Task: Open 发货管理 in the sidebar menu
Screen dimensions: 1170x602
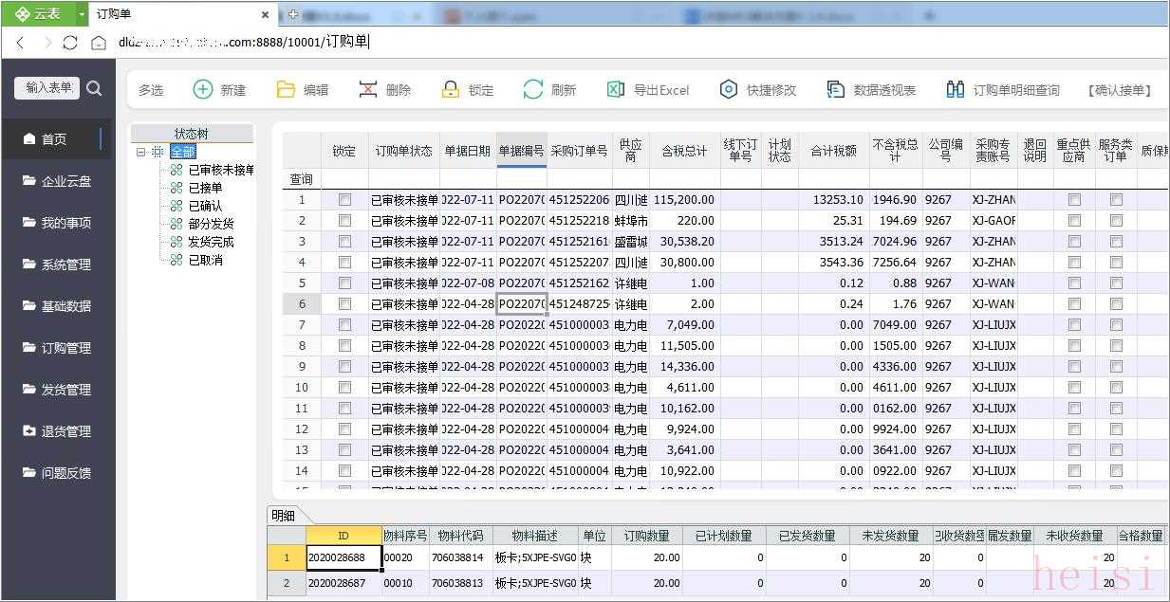Action: [x=65, y=390]
